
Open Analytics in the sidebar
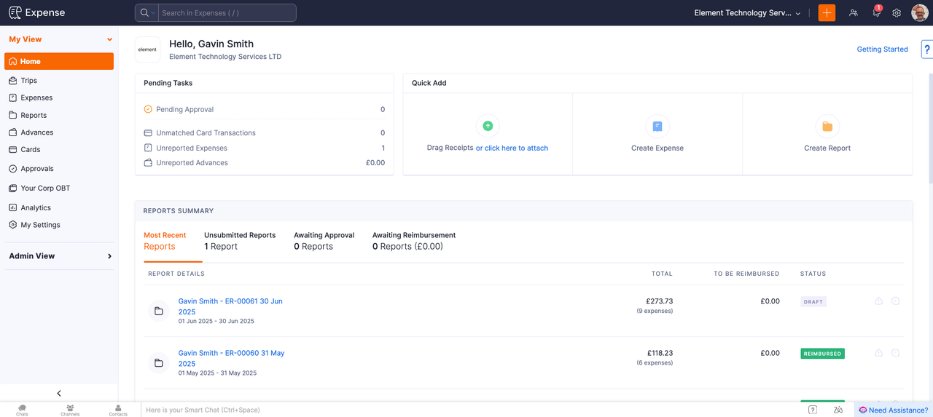click(36, 207)
